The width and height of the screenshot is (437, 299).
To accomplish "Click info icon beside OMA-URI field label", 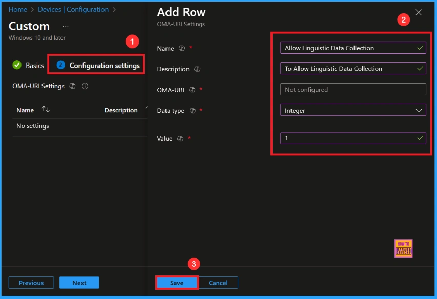I will (x=192, y=90).
